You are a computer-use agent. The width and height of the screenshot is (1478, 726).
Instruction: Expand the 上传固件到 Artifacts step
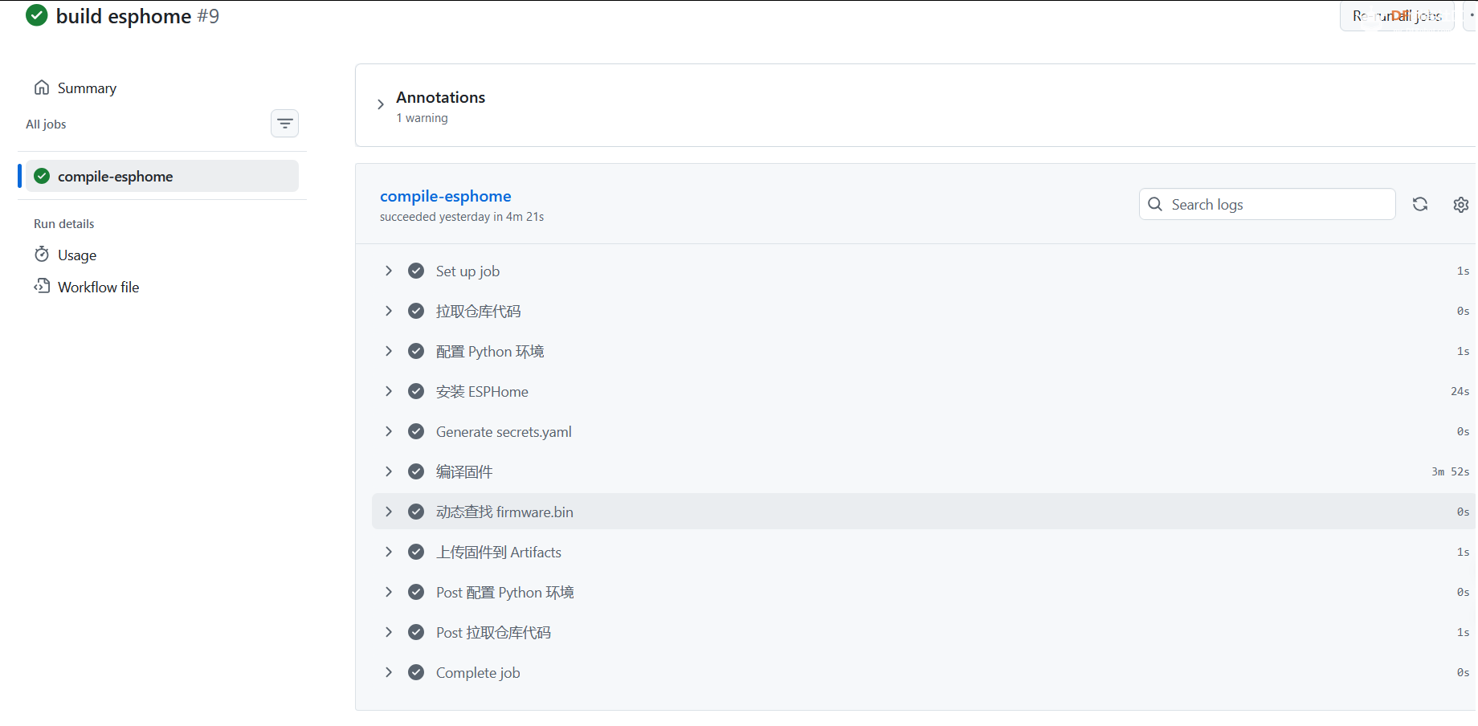389,552
